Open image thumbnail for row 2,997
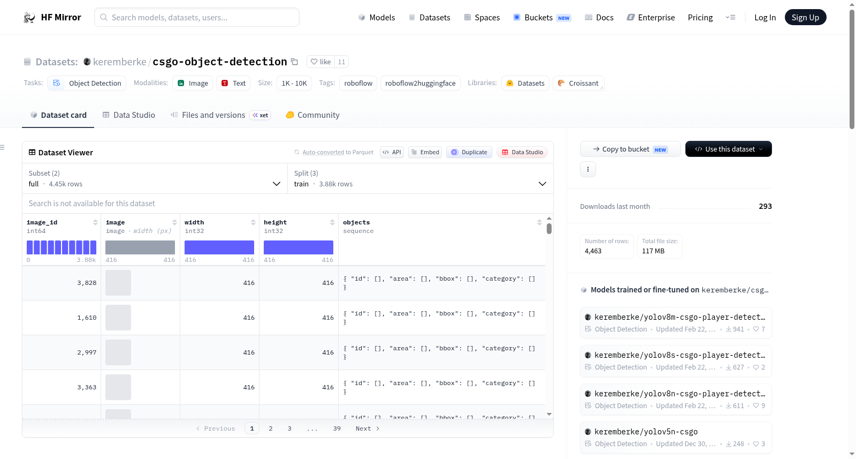The height and width of the screenshot is (459, 856). (x=118, y=352)
